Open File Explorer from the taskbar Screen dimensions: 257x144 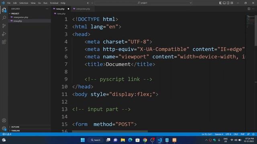(x=123, y=140)
